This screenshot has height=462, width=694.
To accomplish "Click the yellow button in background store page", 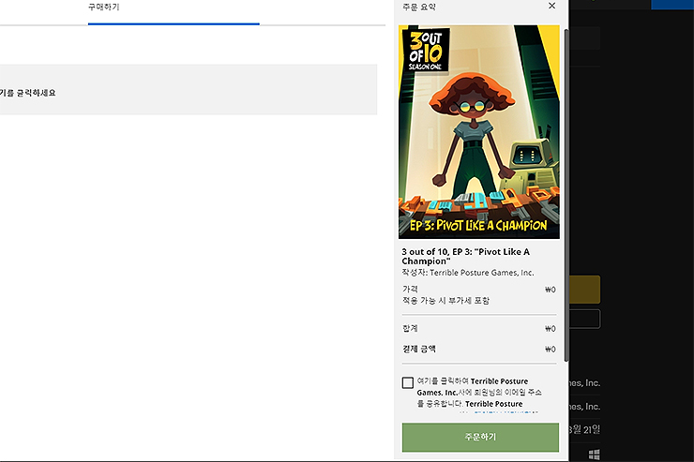I will [584, 290].
